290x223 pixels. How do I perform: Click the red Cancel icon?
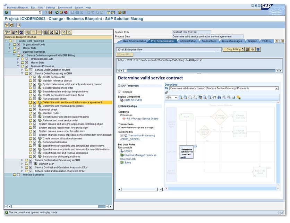coord(66,12)
